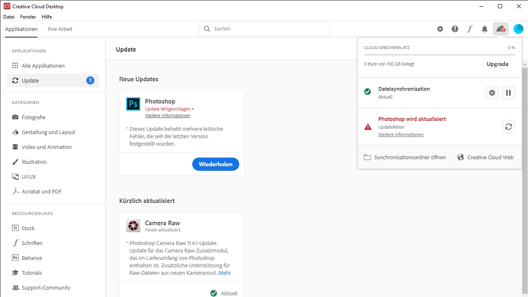This screenshot has width=528, height=297.
Task: Click the Illustration brush icon
Action: [x=15, y=162]
